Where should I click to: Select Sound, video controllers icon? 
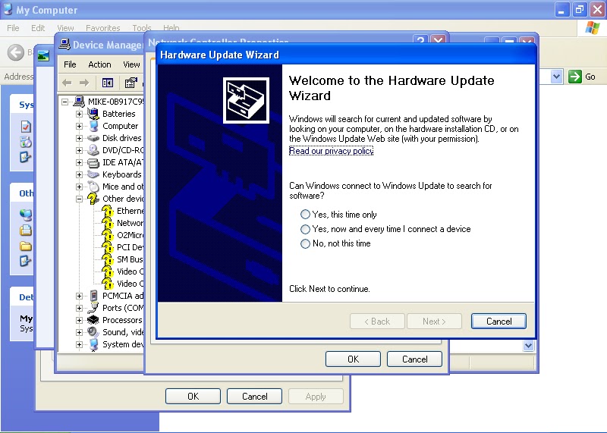click(x=93, y=332)
